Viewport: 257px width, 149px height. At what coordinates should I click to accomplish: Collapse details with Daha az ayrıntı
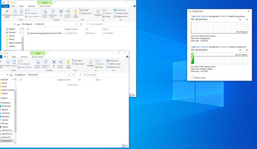(x=198, y=78)
